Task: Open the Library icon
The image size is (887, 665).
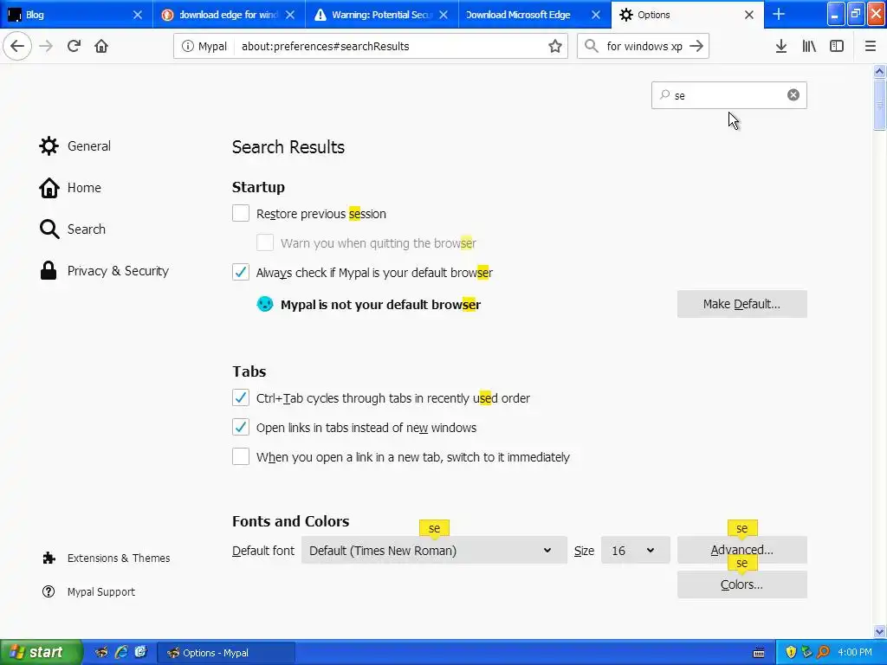Action: 809,47
